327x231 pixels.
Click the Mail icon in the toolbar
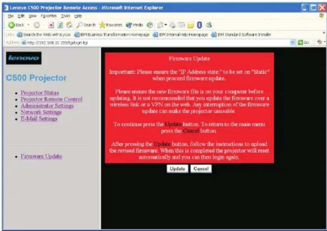(160, 25)
